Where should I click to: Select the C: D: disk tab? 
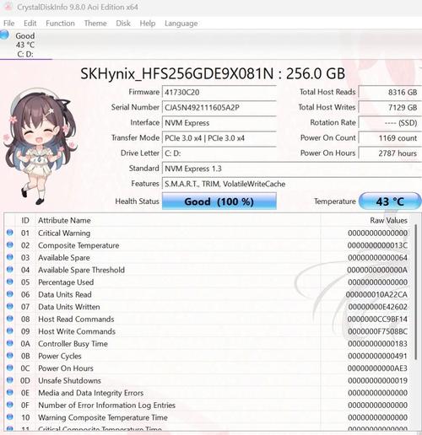(26, 45)
